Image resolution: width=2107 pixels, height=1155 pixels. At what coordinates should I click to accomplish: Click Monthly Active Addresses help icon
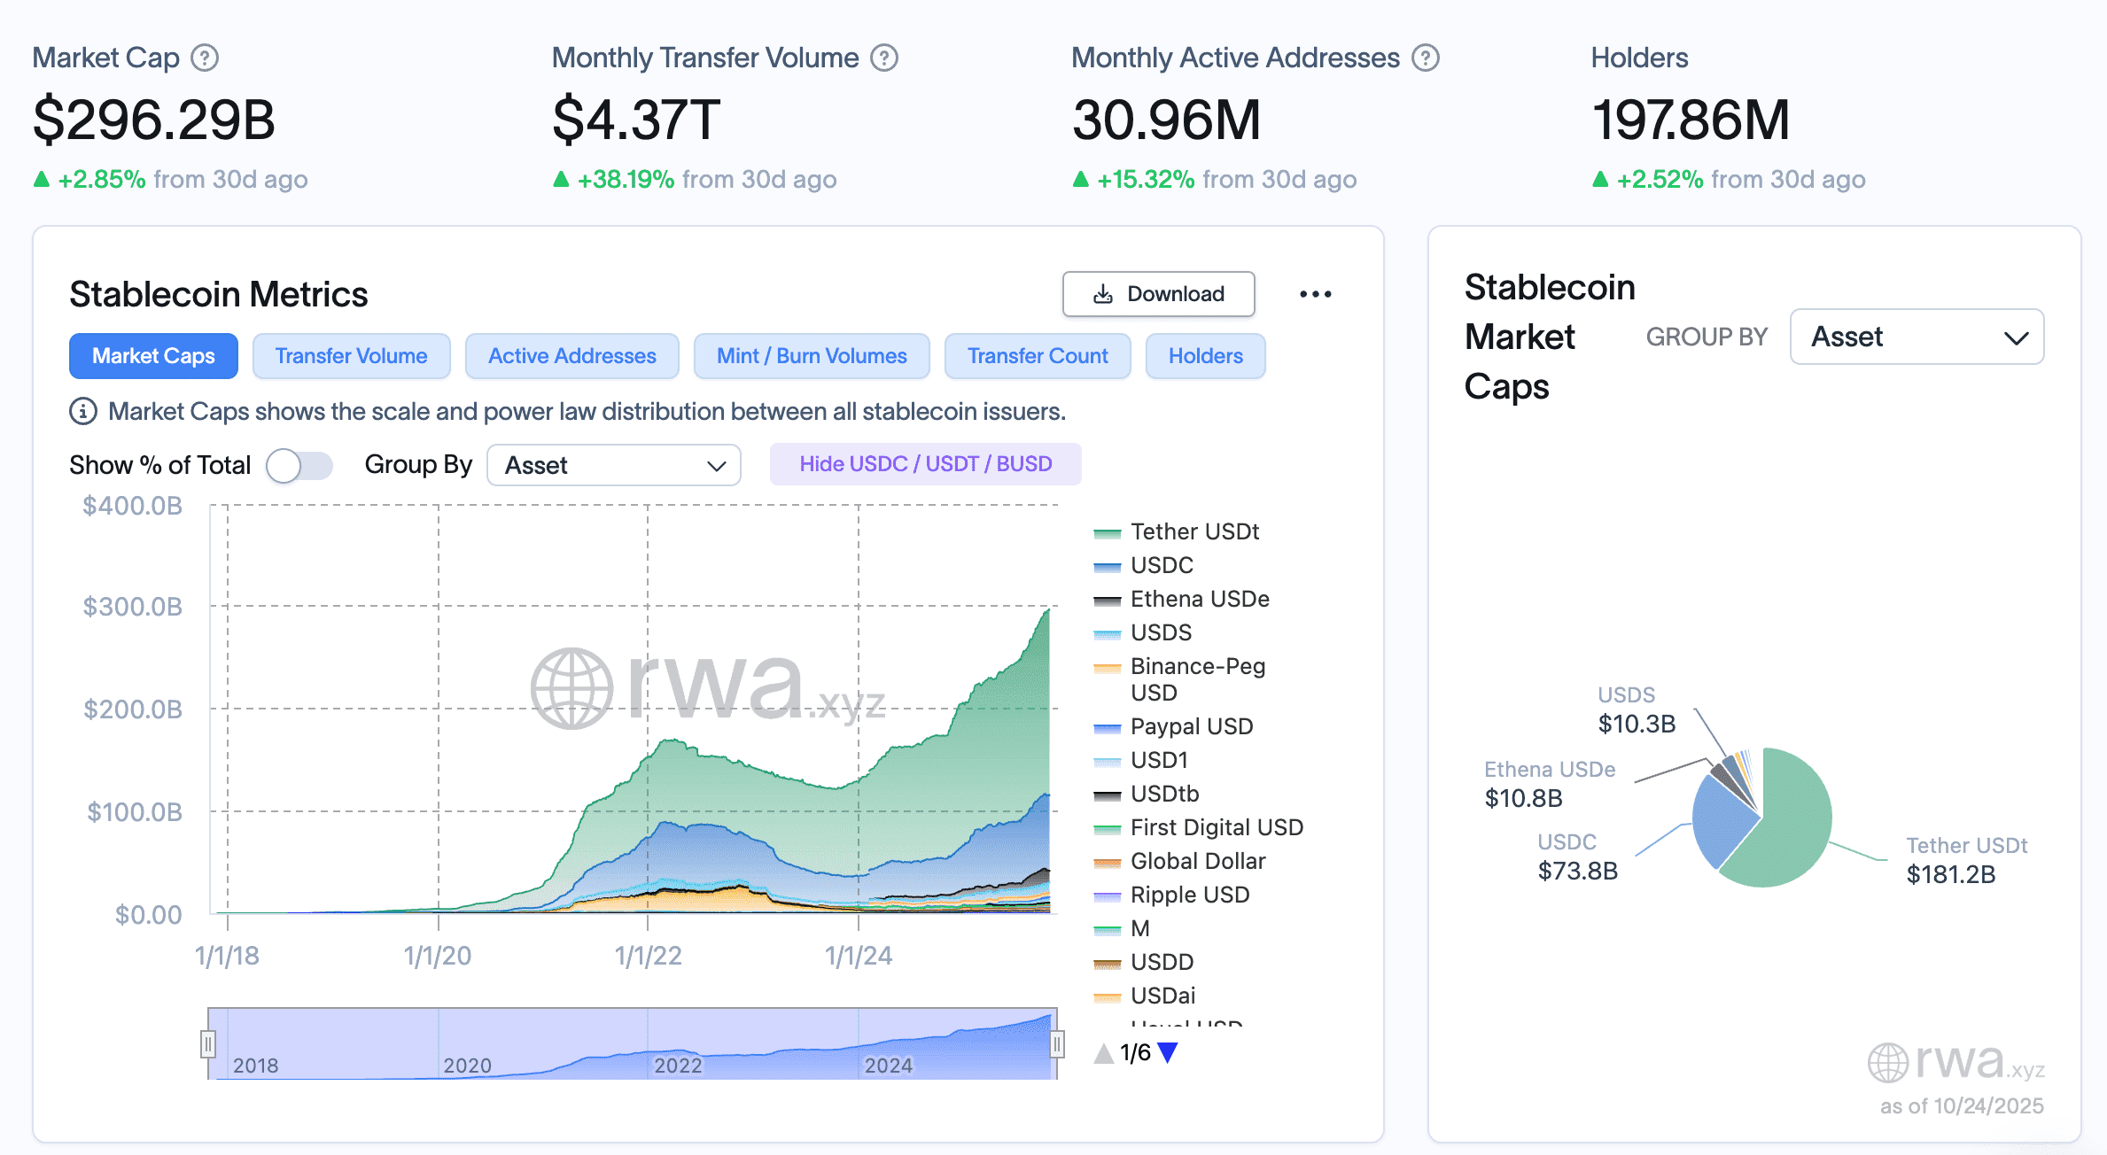[x=1425, y=58]
